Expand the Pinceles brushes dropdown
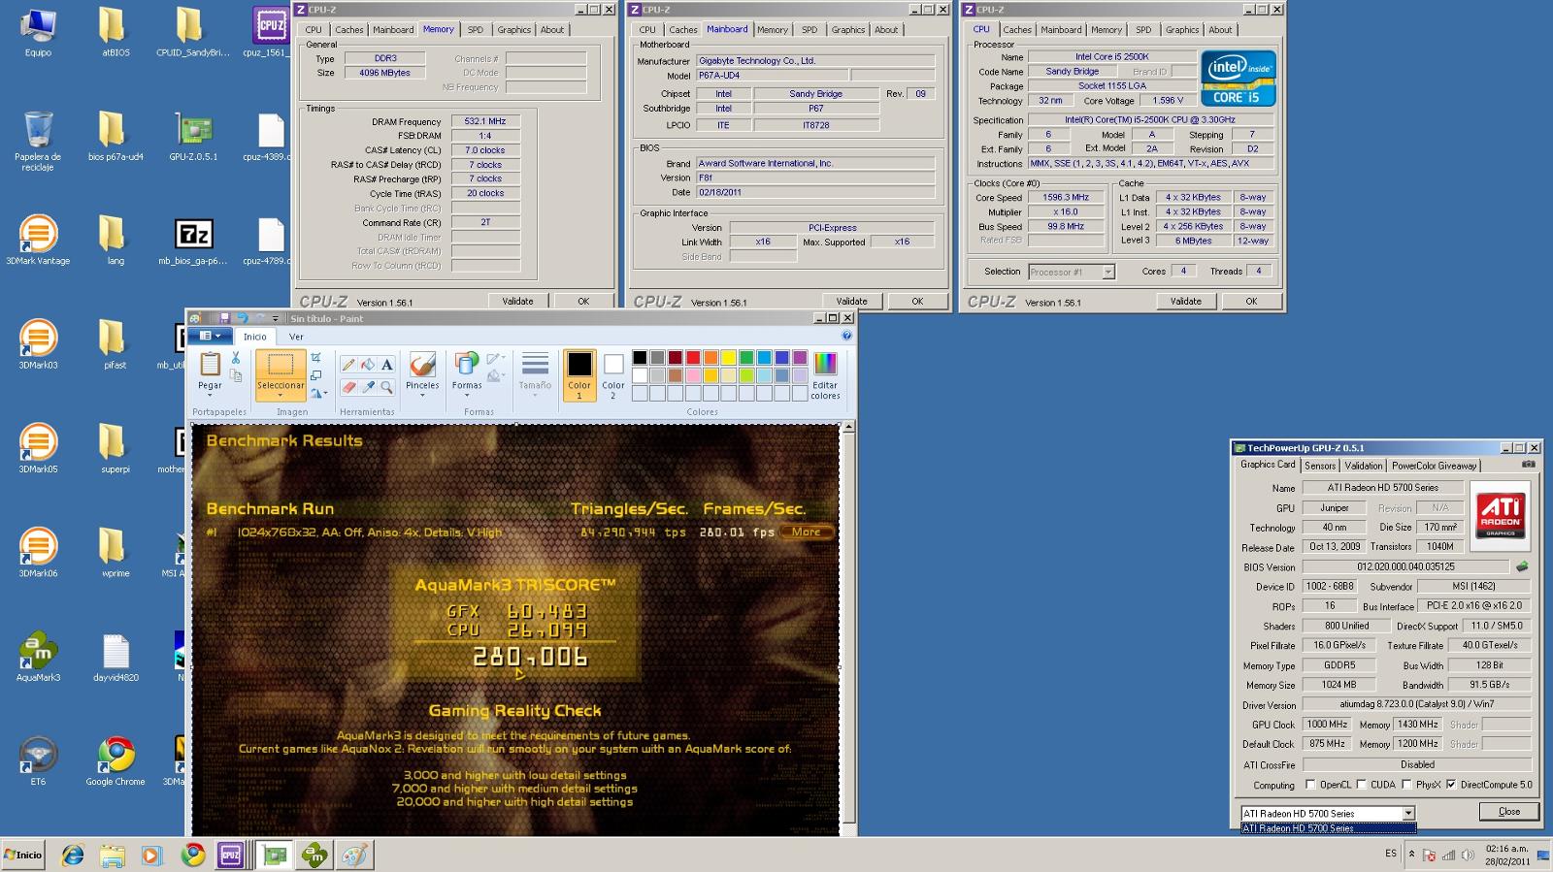This screenshot has height=872, width=1553. [x=422, y=396]
